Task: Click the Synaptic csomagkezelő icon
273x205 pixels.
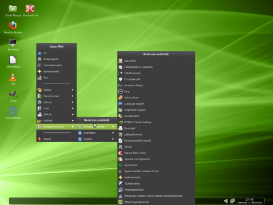Action: [x=120, y=159]
